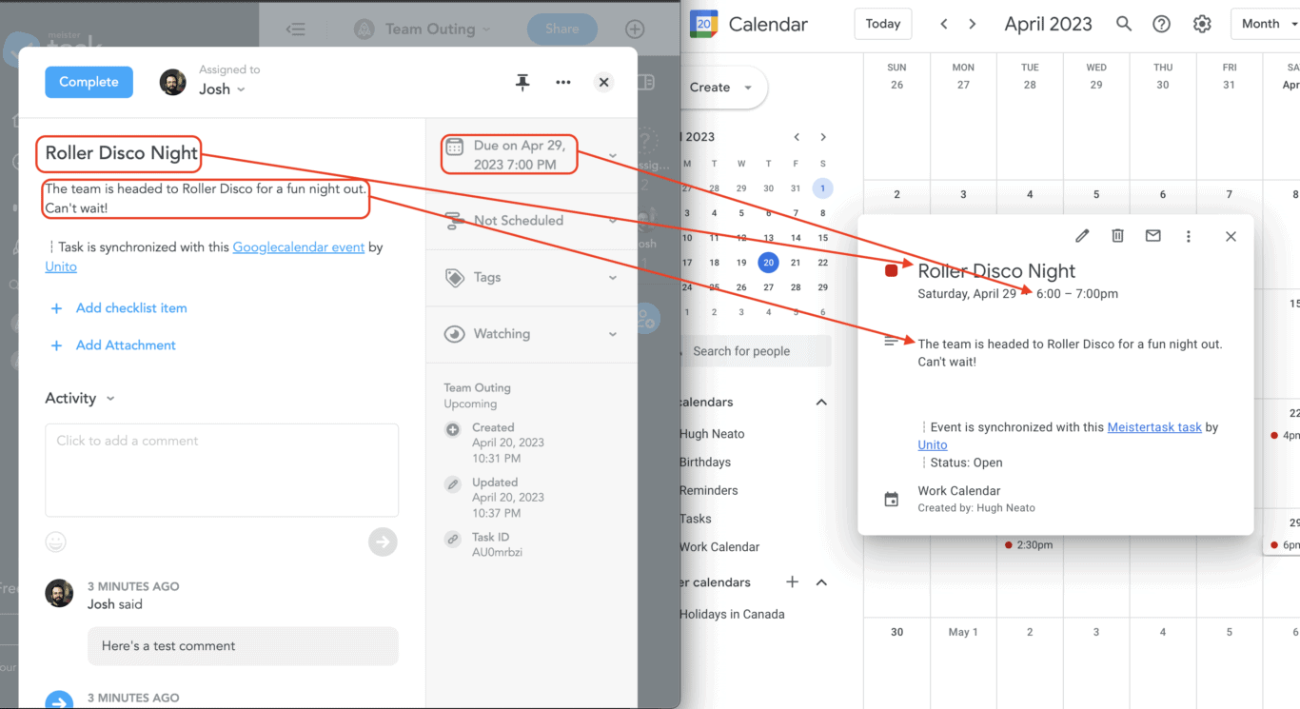Screen dimensions: 1300x709
Task: Click the Complete button in MeisterTask
Action: tap(89, 82)
